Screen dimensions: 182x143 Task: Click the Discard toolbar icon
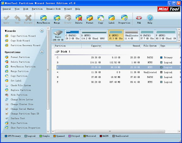(28, 18)
